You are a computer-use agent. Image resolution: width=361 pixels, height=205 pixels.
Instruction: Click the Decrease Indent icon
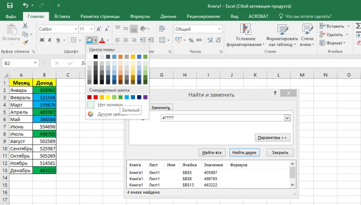coord(143,40)
